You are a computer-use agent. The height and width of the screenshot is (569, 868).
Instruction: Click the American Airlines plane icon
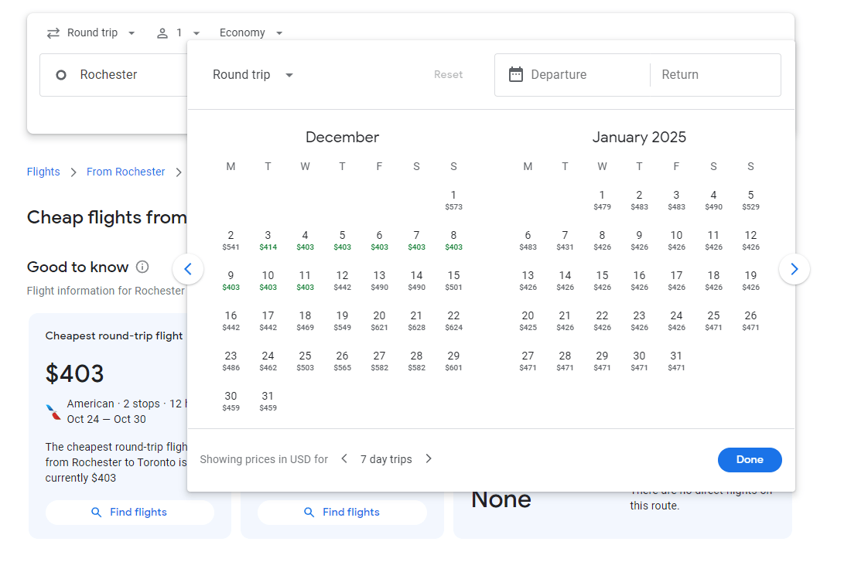[52, 411]
